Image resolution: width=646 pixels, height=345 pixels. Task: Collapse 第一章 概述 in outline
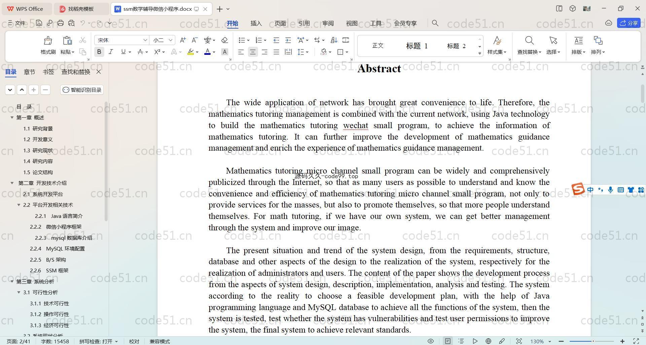(x=12, y=117)
